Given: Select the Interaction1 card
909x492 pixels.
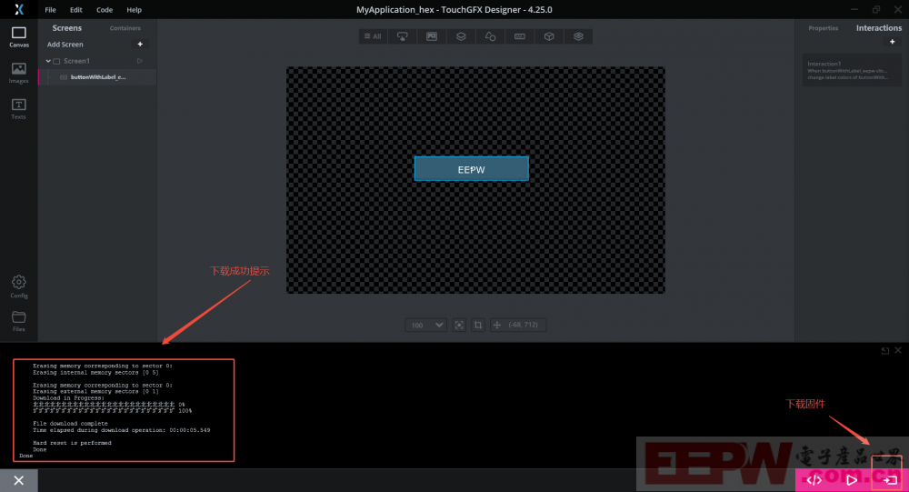Looking at the screenshot, I should [852, 70].
